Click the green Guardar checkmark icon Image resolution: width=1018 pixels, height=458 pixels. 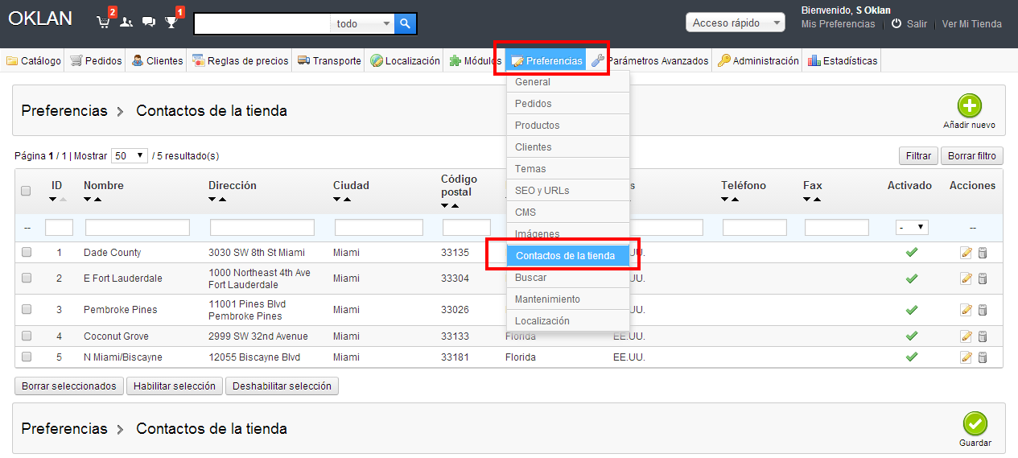tap(975, 424)
